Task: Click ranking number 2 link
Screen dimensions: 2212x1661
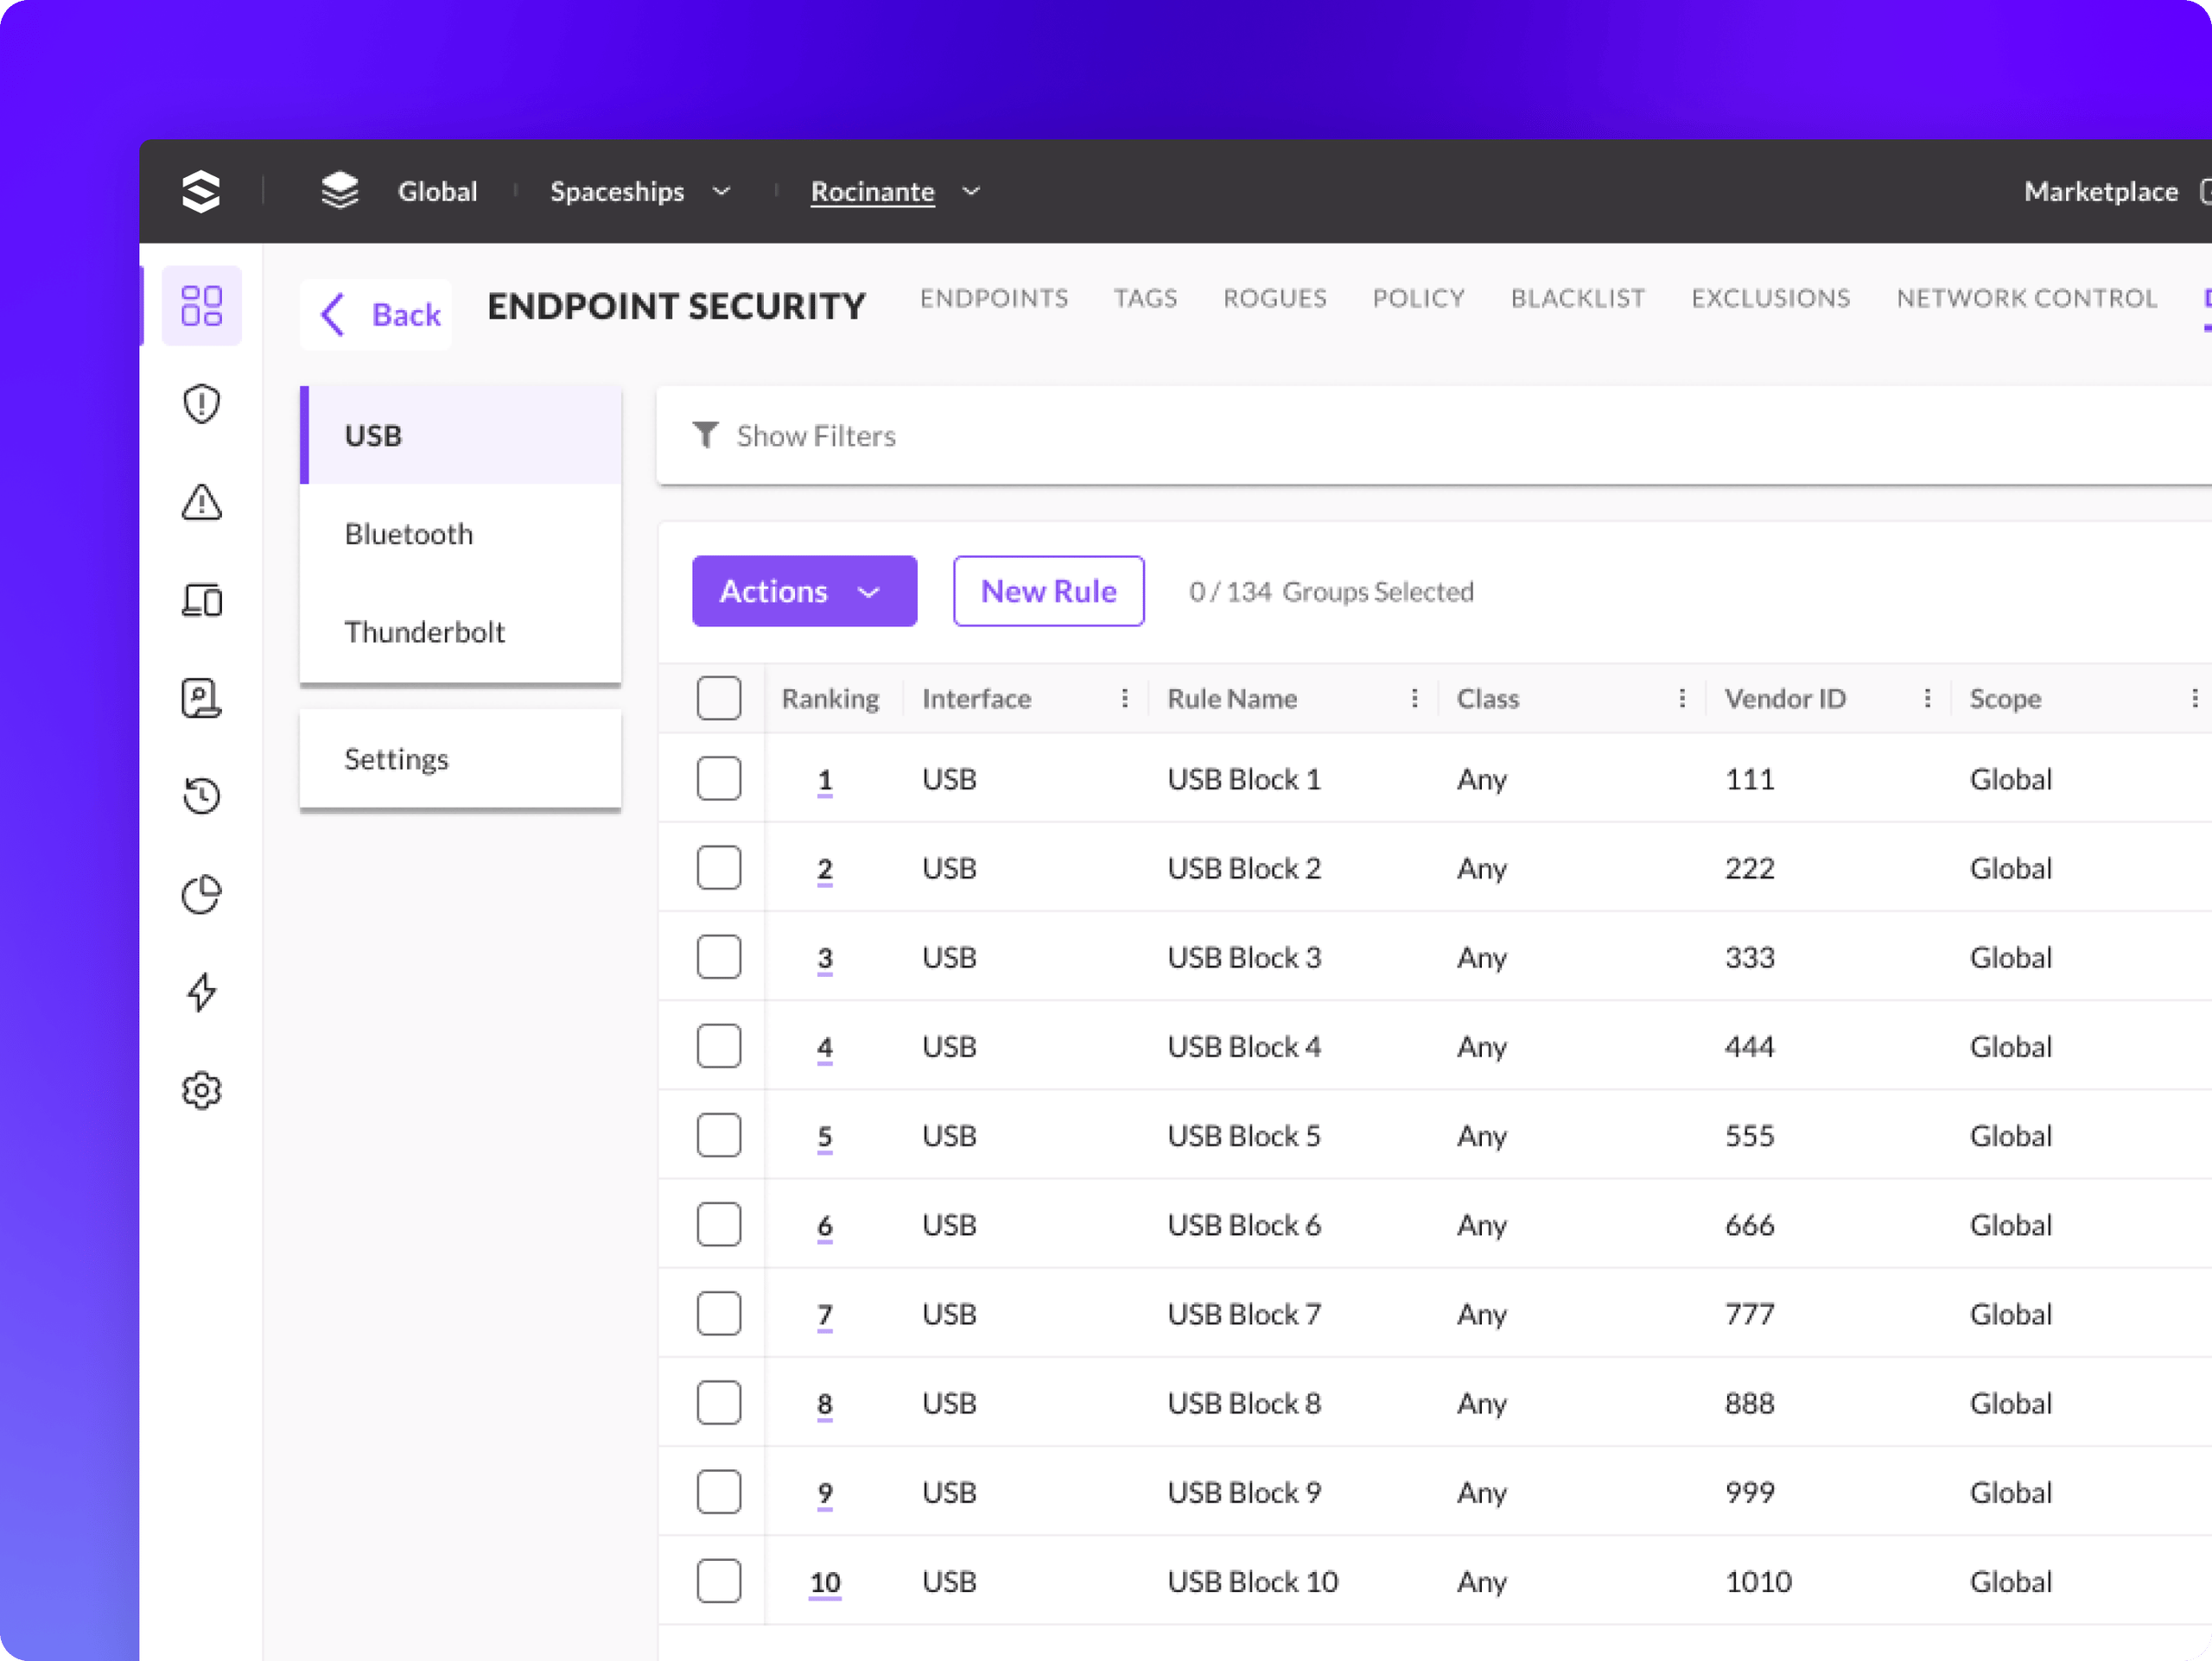Action: 824,868
